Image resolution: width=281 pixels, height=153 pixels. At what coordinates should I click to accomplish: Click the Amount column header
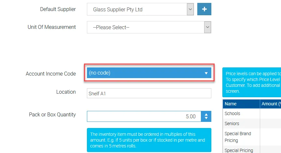(x=271, y=104)
